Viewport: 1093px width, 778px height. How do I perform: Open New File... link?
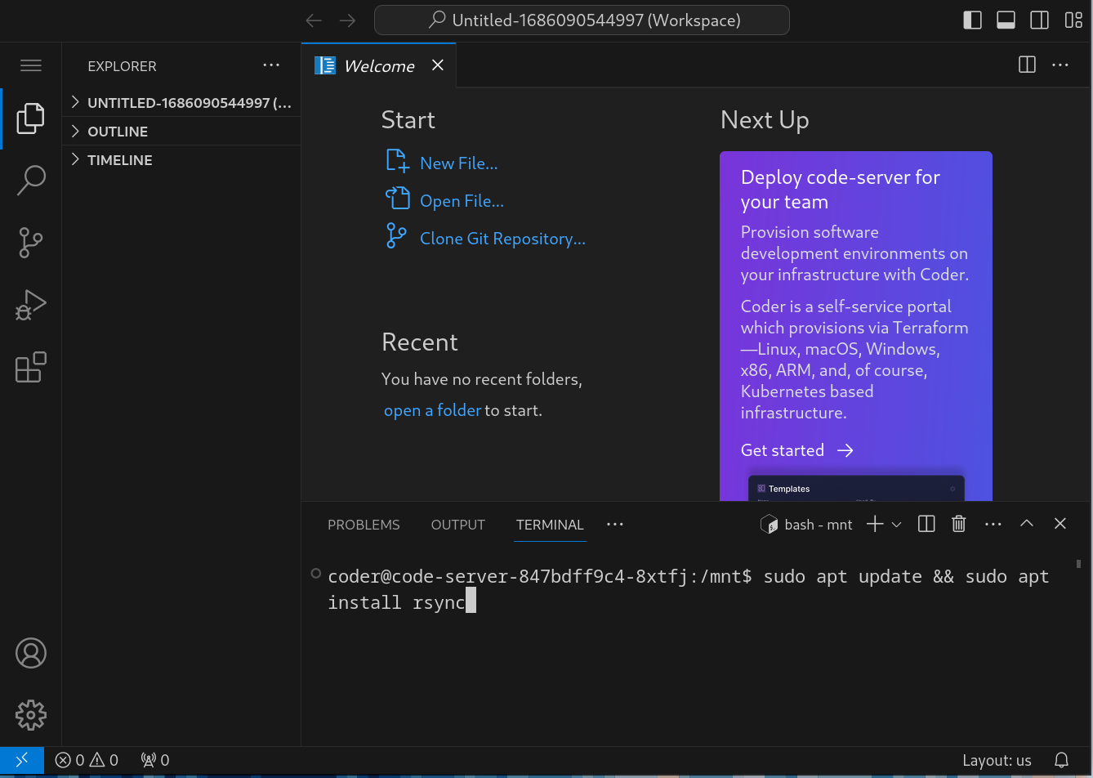(458, 163)
